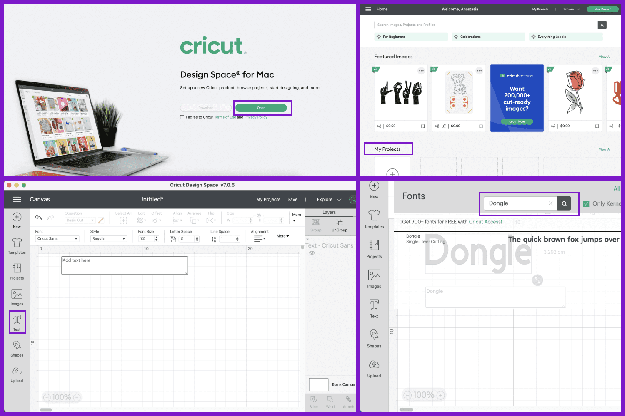This screenshot has width=625, height=416.
Task: Expand More next to the Alignment control
Action: coord(283,236)
